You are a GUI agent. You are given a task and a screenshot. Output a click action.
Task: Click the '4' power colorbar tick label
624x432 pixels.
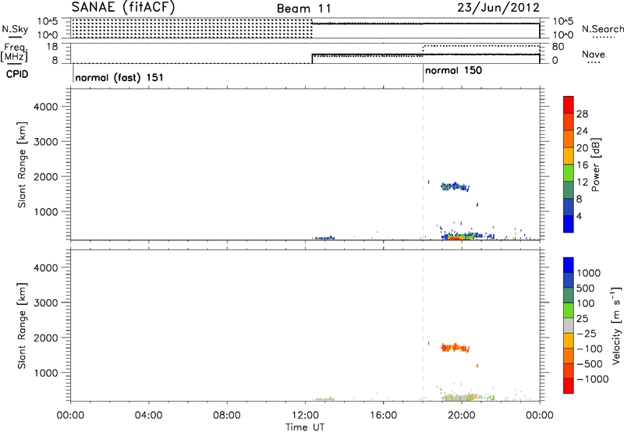point(579,216)
